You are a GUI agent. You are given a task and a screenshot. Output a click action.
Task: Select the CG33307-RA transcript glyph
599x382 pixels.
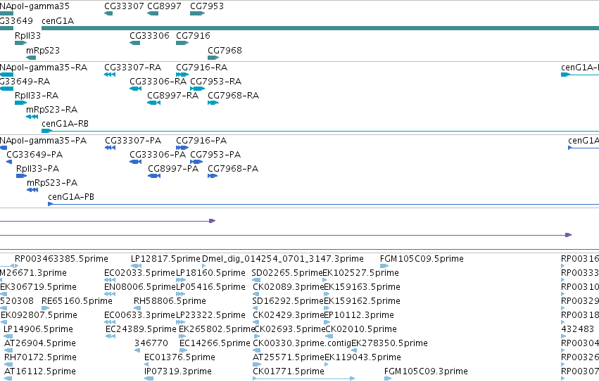(x=110, y=75)
